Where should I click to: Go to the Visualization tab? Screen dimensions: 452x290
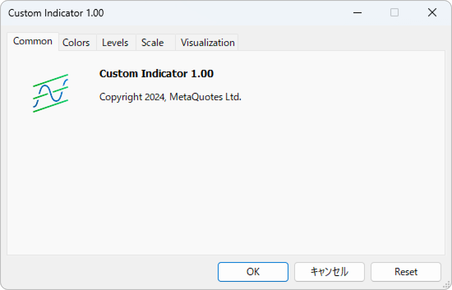pyautogui.click(x=207, y=43)
